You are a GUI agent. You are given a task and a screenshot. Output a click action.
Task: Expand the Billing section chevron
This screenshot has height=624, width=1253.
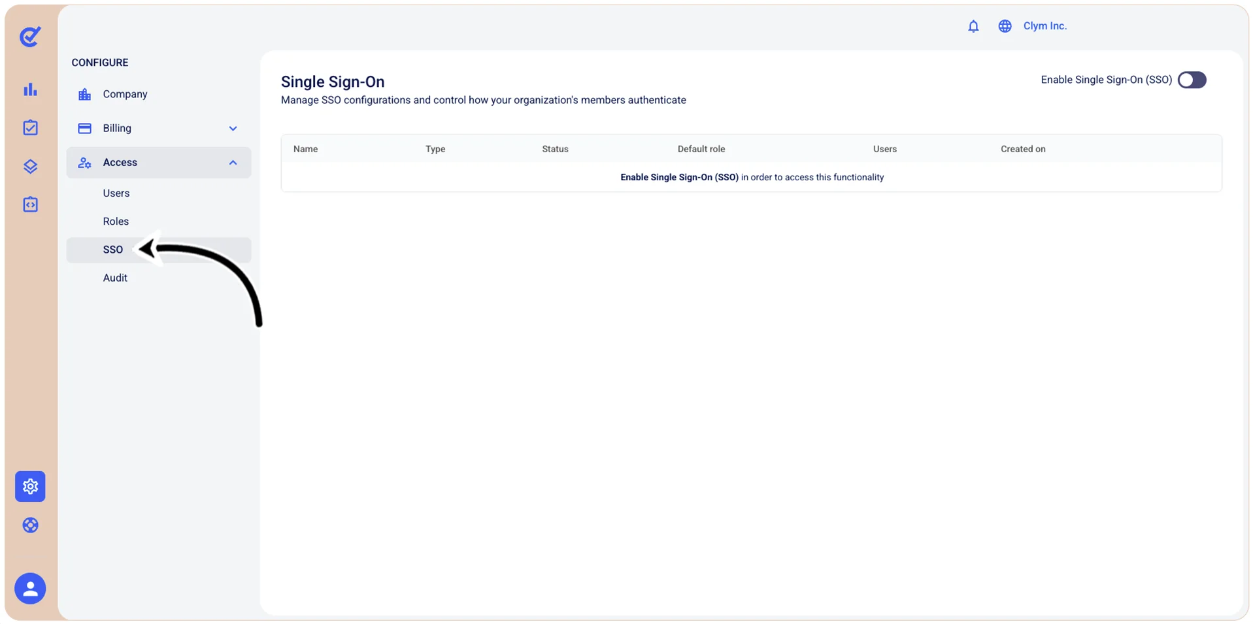point(233,129)
